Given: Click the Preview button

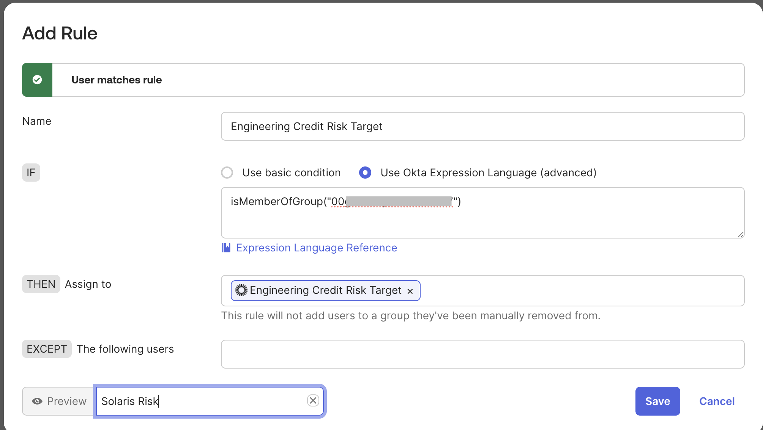Looking at the screenshot, I should 58,401.
